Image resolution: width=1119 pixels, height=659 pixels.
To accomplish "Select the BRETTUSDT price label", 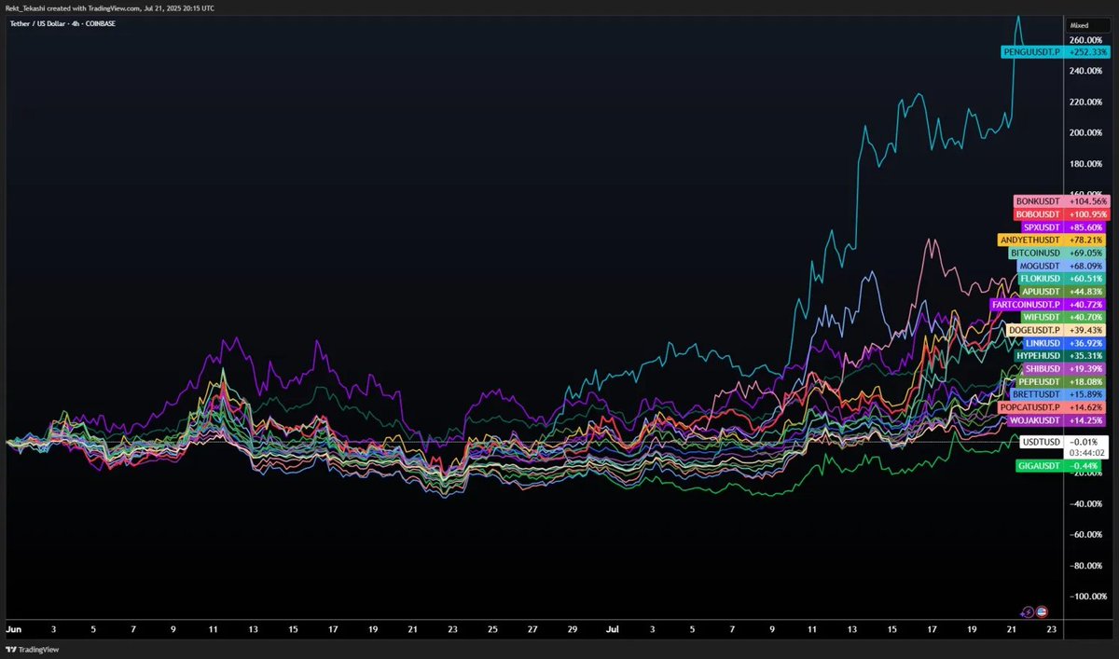I will pyautogui.click(x=1037, y=395).
